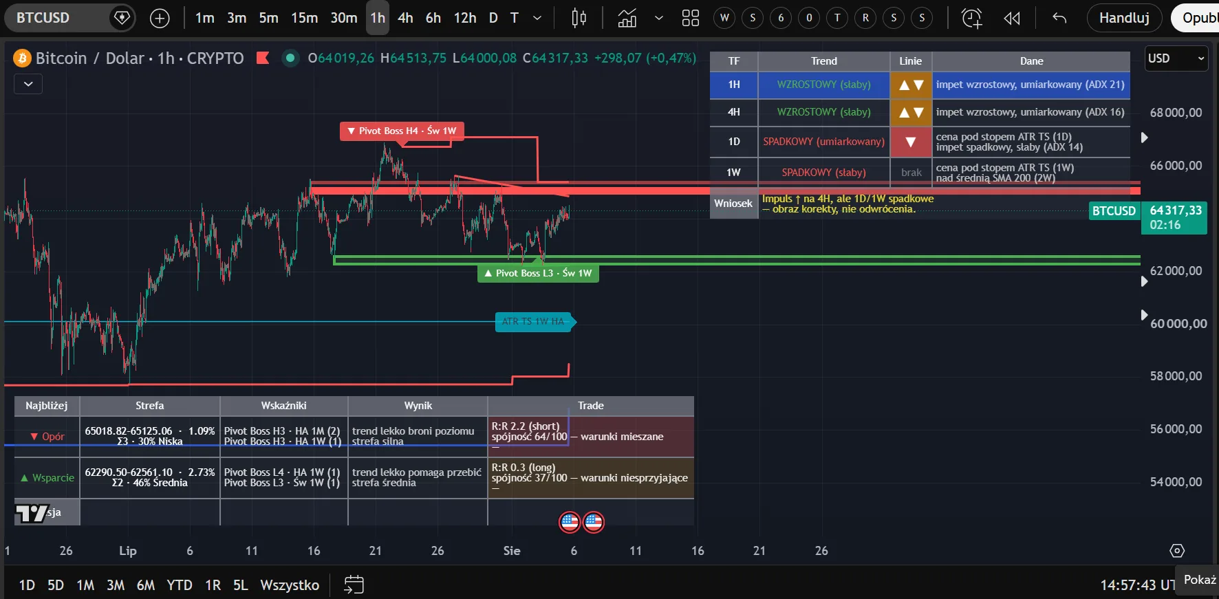Add a symbol to compare with plus icon

tap(160, 19)
